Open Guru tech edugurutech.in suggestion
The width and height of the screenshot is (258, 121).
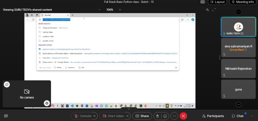108,58
